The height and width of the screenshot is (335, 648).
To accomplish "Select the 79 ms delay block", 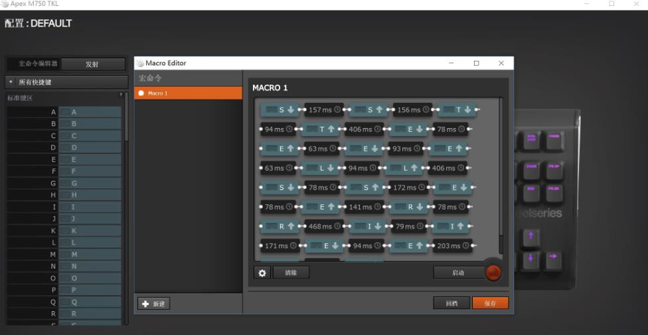I will point(408,226).
